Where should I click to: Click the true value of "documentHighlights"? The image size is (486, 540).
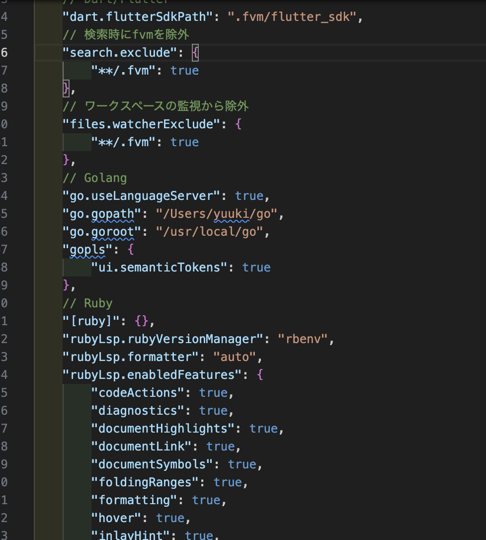263,428
